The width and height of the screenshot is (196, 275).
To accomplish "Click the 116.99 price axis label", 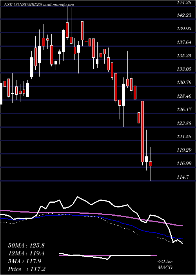I will point(184,163).
